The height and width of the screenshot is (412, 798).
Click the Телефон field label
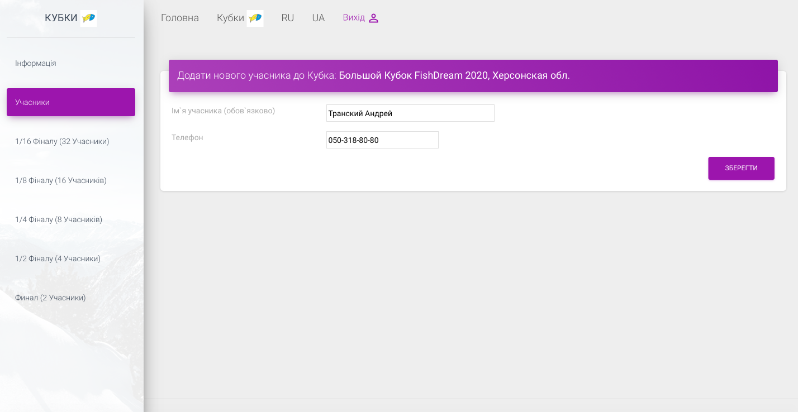click(187, 137)
